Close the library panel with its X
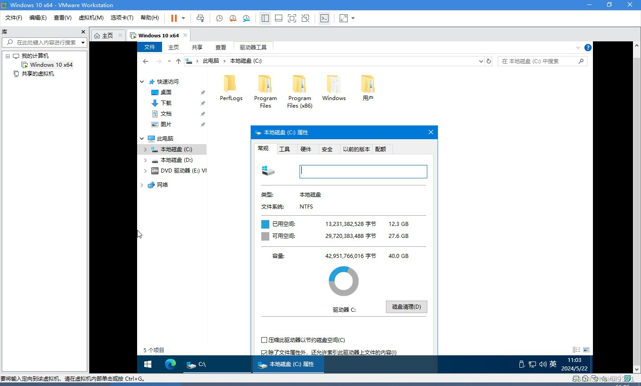The width and height of the screenshot is (641, 386). (83, 32)
